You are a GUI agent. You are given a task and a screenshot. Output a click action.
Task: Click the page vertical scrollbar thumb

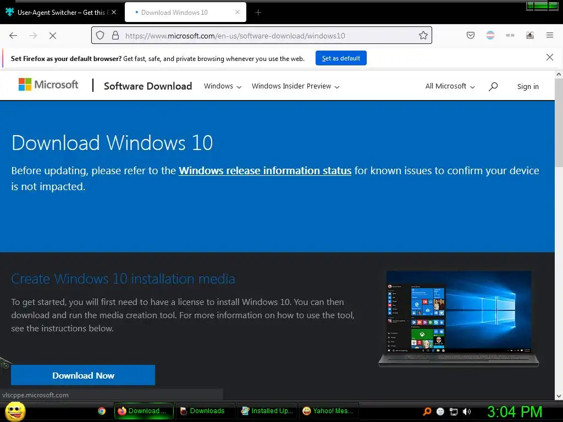(559, 123)
